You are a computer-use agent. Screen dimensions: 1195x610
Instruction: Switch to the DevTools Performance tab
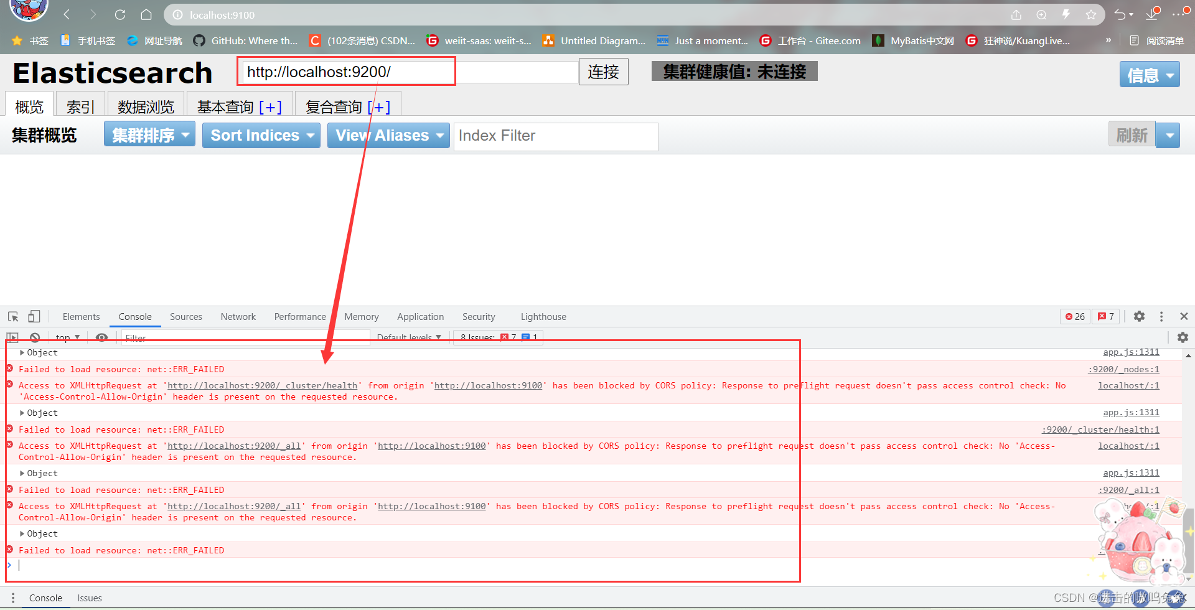300,316
